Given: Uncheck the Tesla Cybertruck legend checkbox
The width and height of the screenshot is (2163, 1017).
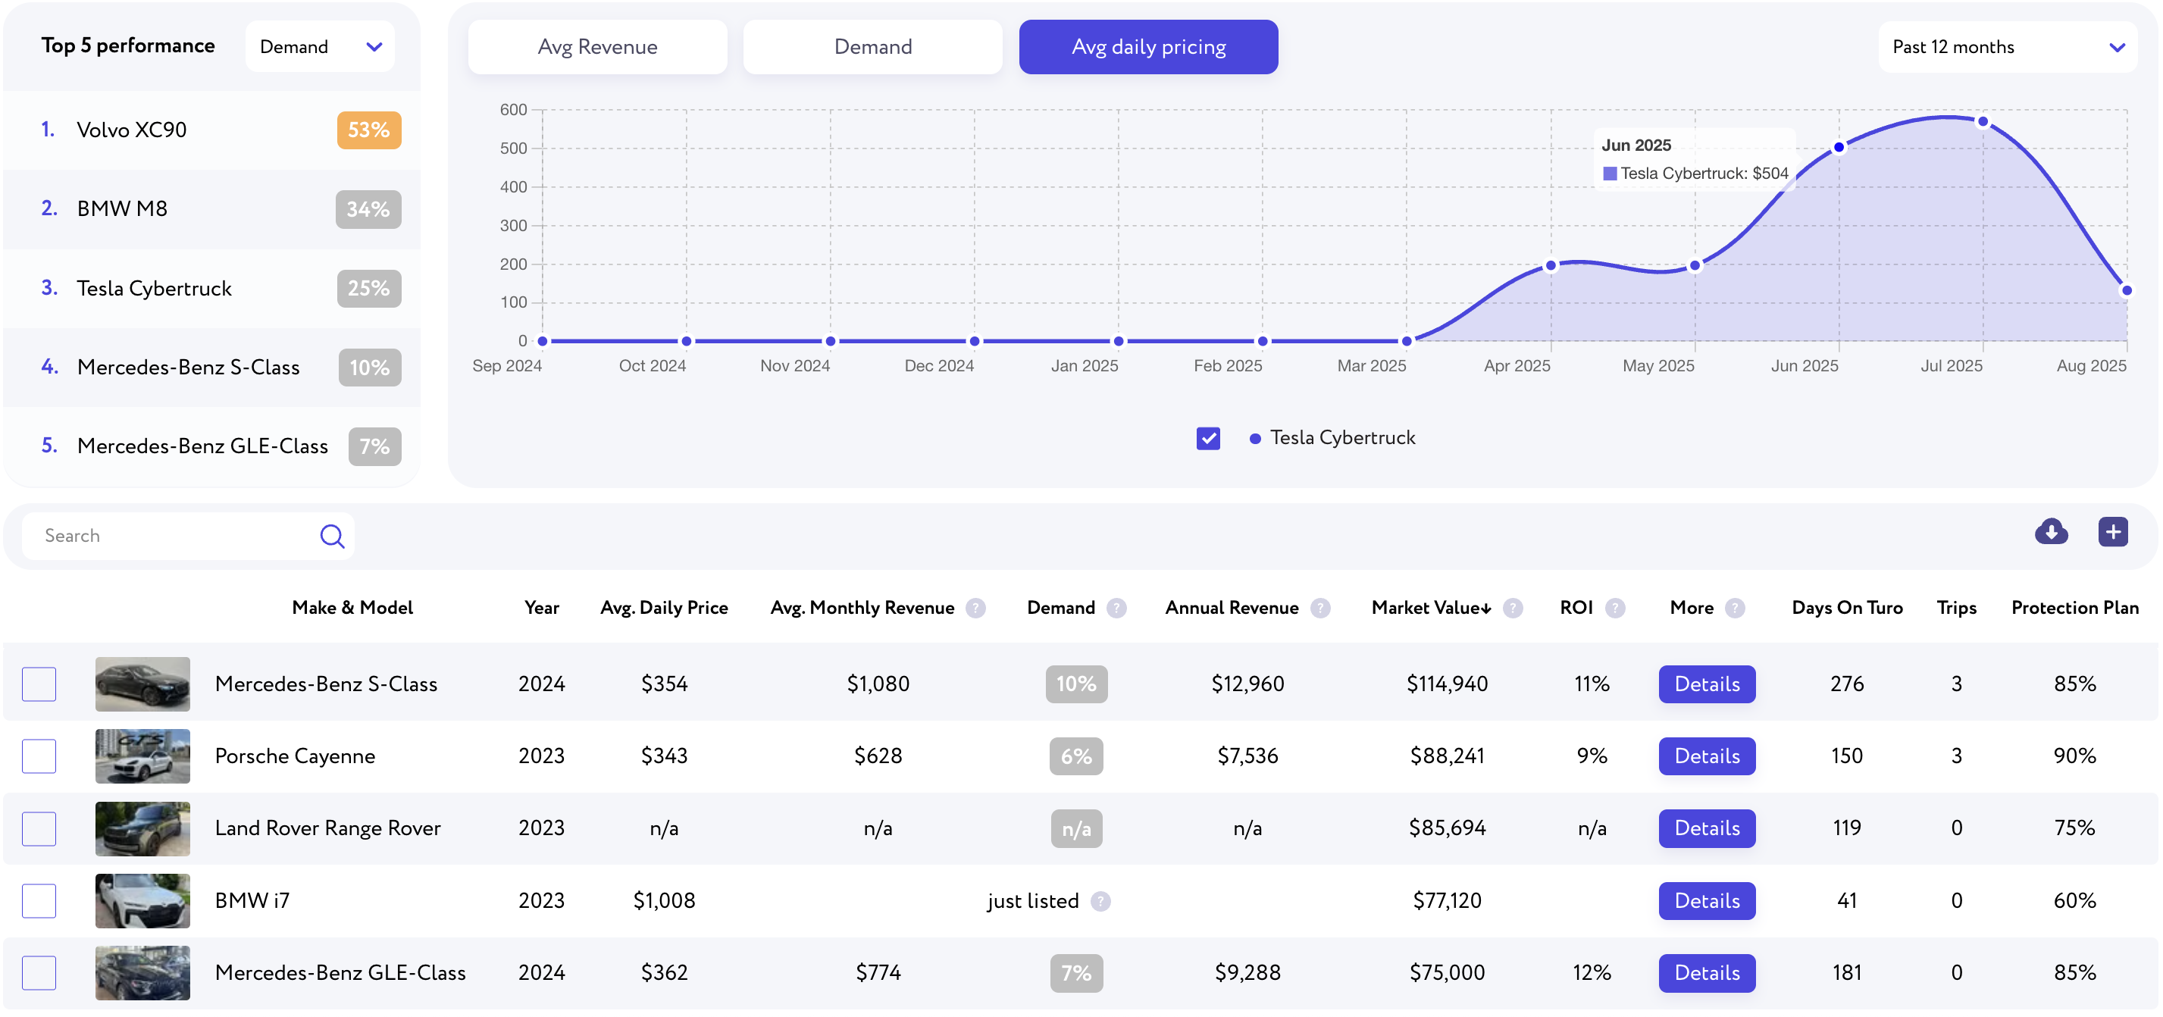Looking at the screenshot, I should tap(1207, 438).
